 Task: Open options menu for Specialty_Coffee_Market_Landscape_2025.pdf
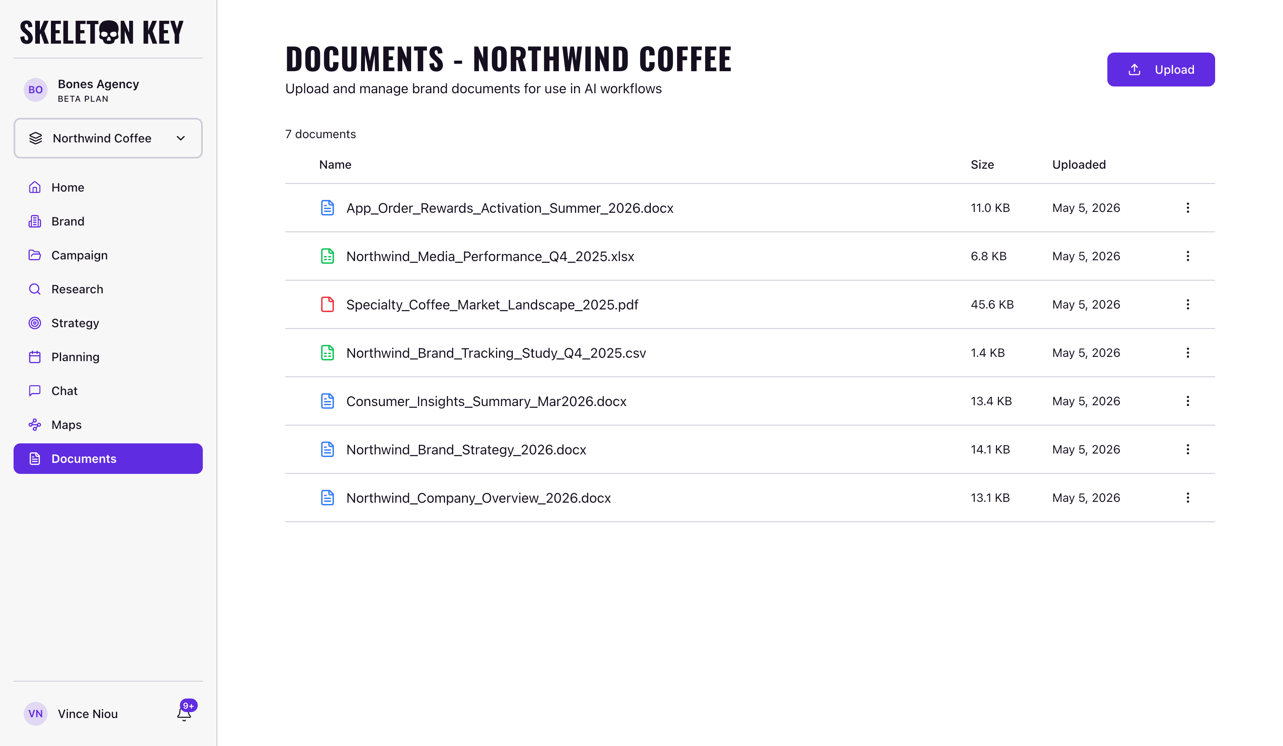coord(1187,305)
